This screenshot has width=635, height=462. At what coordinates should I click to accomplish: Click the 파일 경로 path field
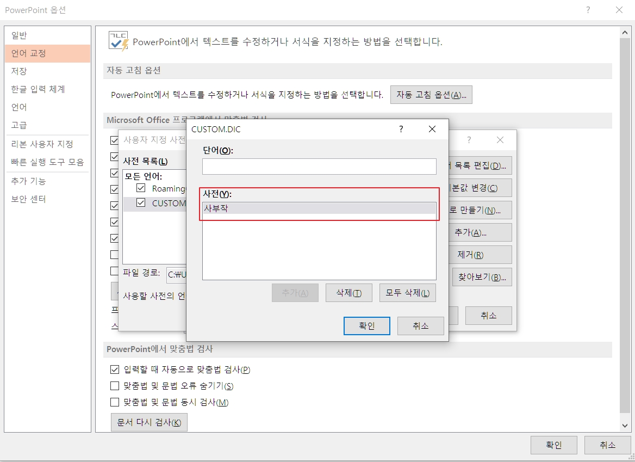pyautogui.click(x=177, y=274)
